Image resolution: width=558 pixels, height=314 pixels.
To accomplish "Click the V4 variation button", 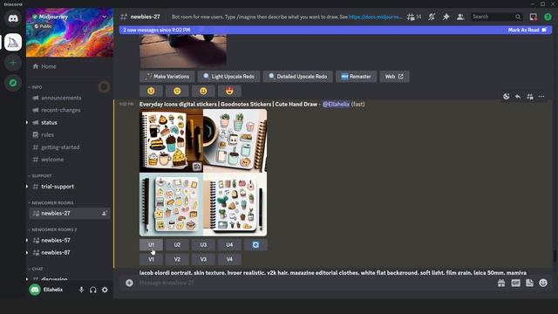I will (x=229, y=260).
